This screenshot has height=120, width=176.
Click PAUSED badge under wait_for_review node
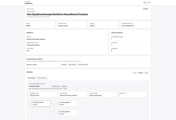[35, 105]
